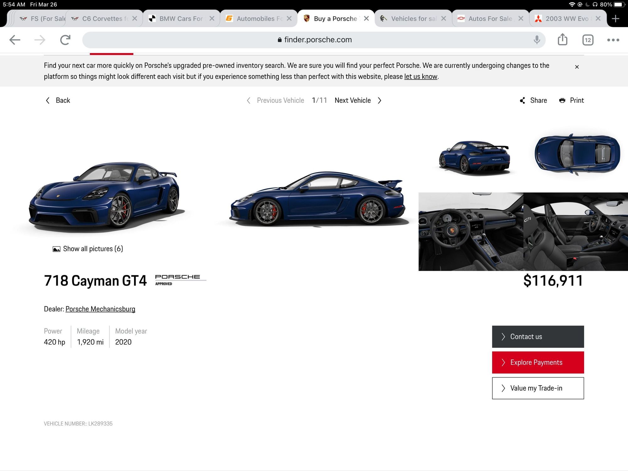This screenshot has height=471, width=628.
Task: Reload the page with refresh icon
Action: pos(65,40)
